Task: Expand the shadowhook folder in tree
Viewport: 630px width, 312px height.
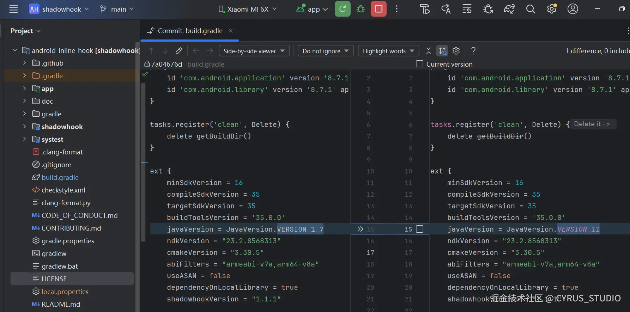Action: click(x=24, y=127)
